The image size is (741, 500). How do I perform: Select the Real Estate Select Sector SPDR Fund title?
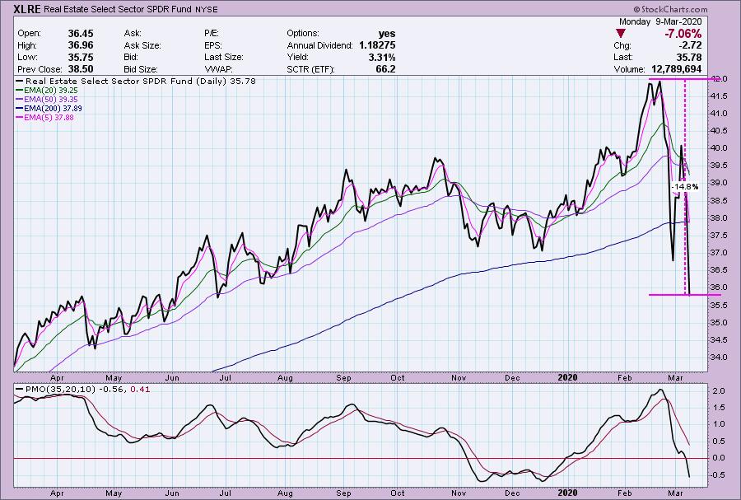tap(118, 9)
